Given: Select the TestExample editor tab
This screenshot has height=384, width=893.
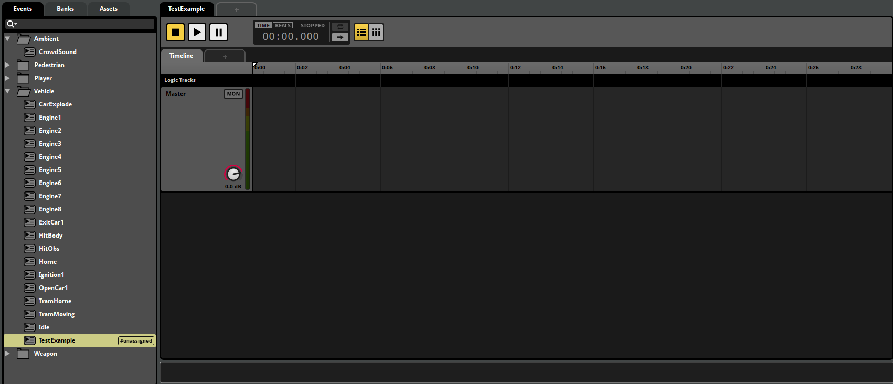Looking at the screenshot, I should [x=186, y=9].
